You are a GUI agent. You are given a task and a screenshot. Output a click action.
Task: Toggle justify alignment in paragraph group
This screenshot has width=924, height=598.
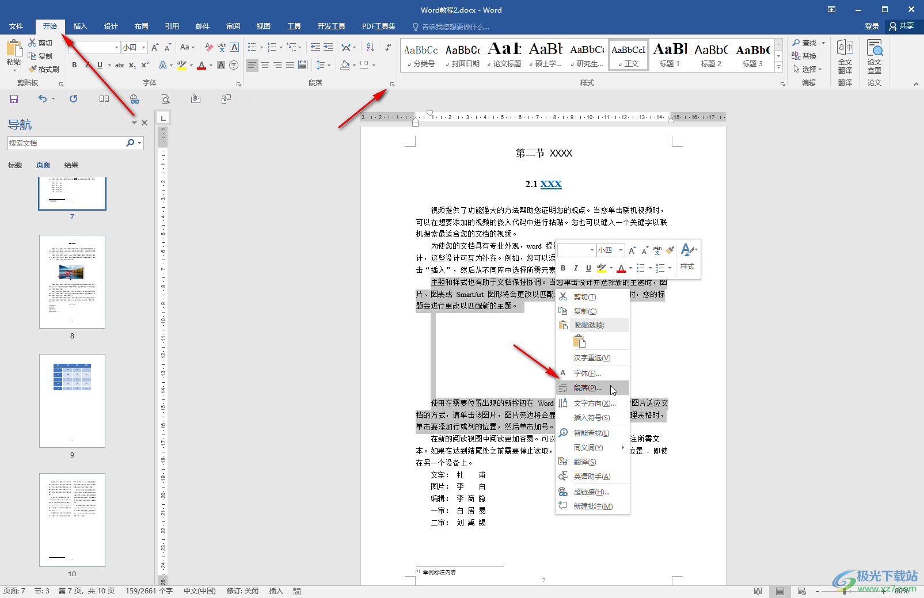point(290,65)
